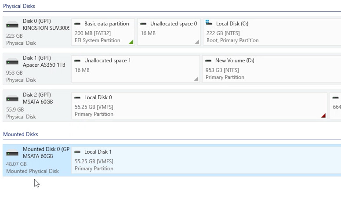Image resolution: width=341 pixels, height=212 pixels.
Task: Click the New Volume (D:) partition icon
Action: click(208, 61)
